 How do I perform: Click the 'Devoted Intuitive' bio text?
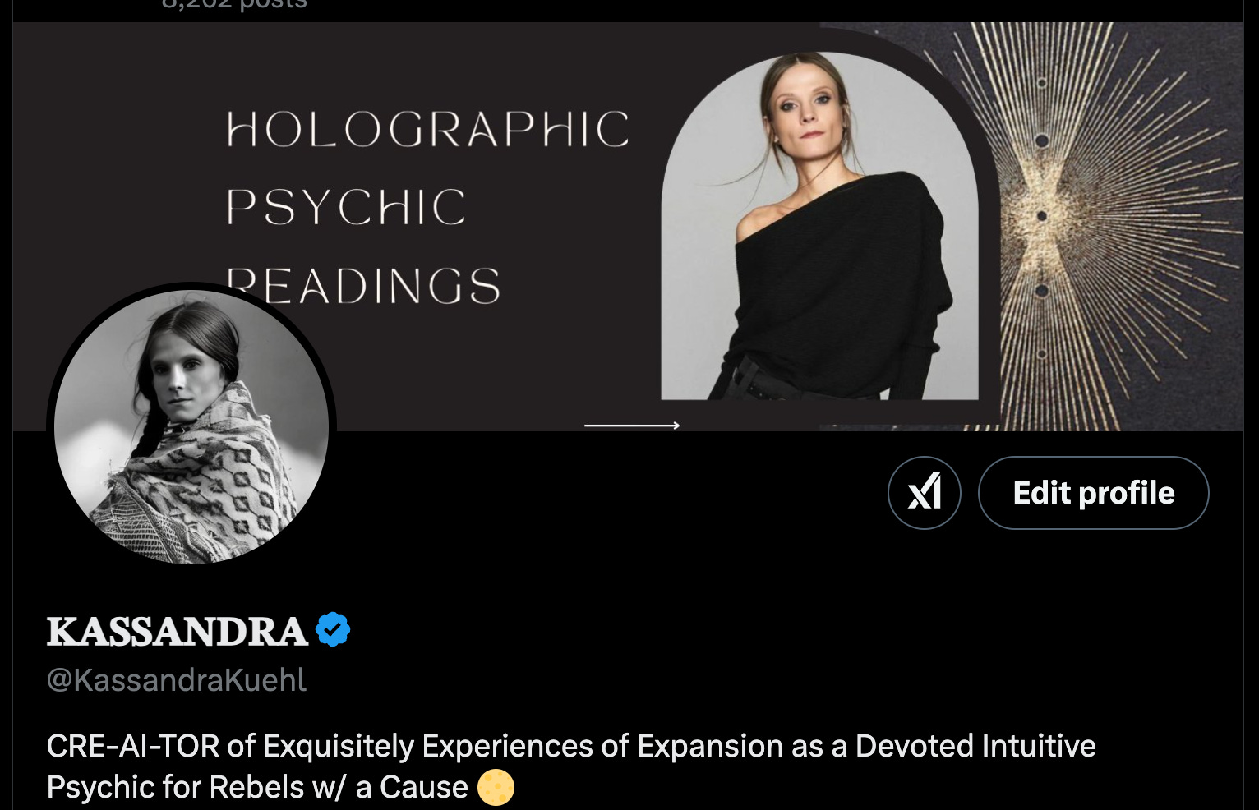[x=975, y=746]
